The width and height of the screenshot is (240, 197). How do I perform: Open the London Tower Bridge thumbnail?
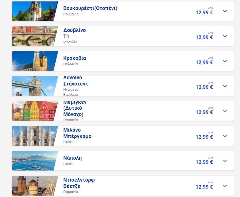click(35, 86)
